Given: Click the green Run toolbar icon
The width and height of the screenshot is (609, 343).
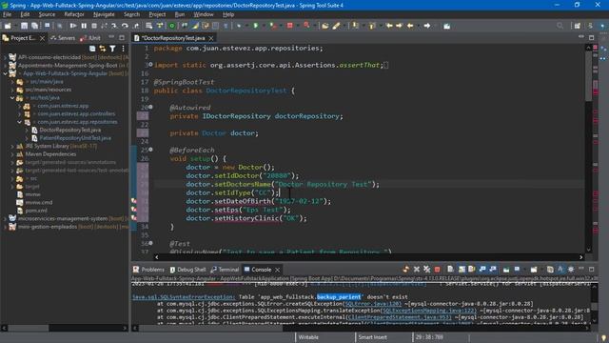Looking at the screenshot, I should coord(256,26).
